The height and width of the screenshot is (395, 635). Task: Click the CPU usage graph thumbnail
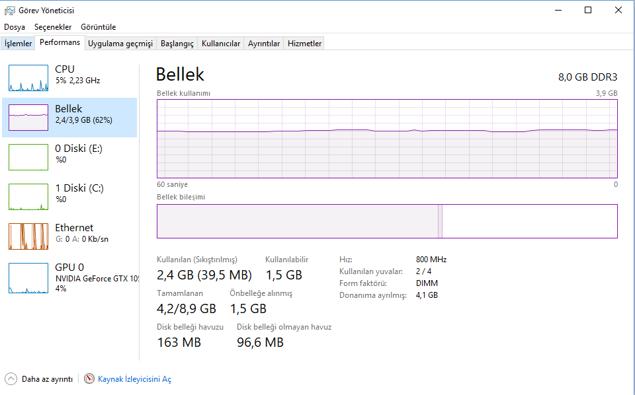point(28,78)
